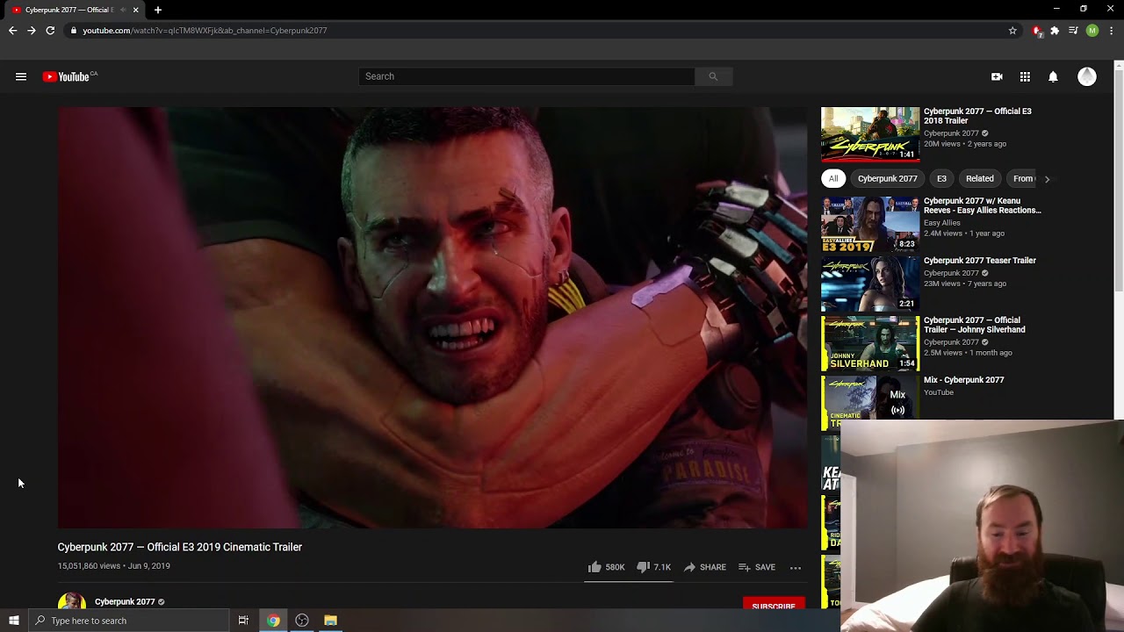
Task: Open the account avatar menu
Action: [x=1087, y=77]
